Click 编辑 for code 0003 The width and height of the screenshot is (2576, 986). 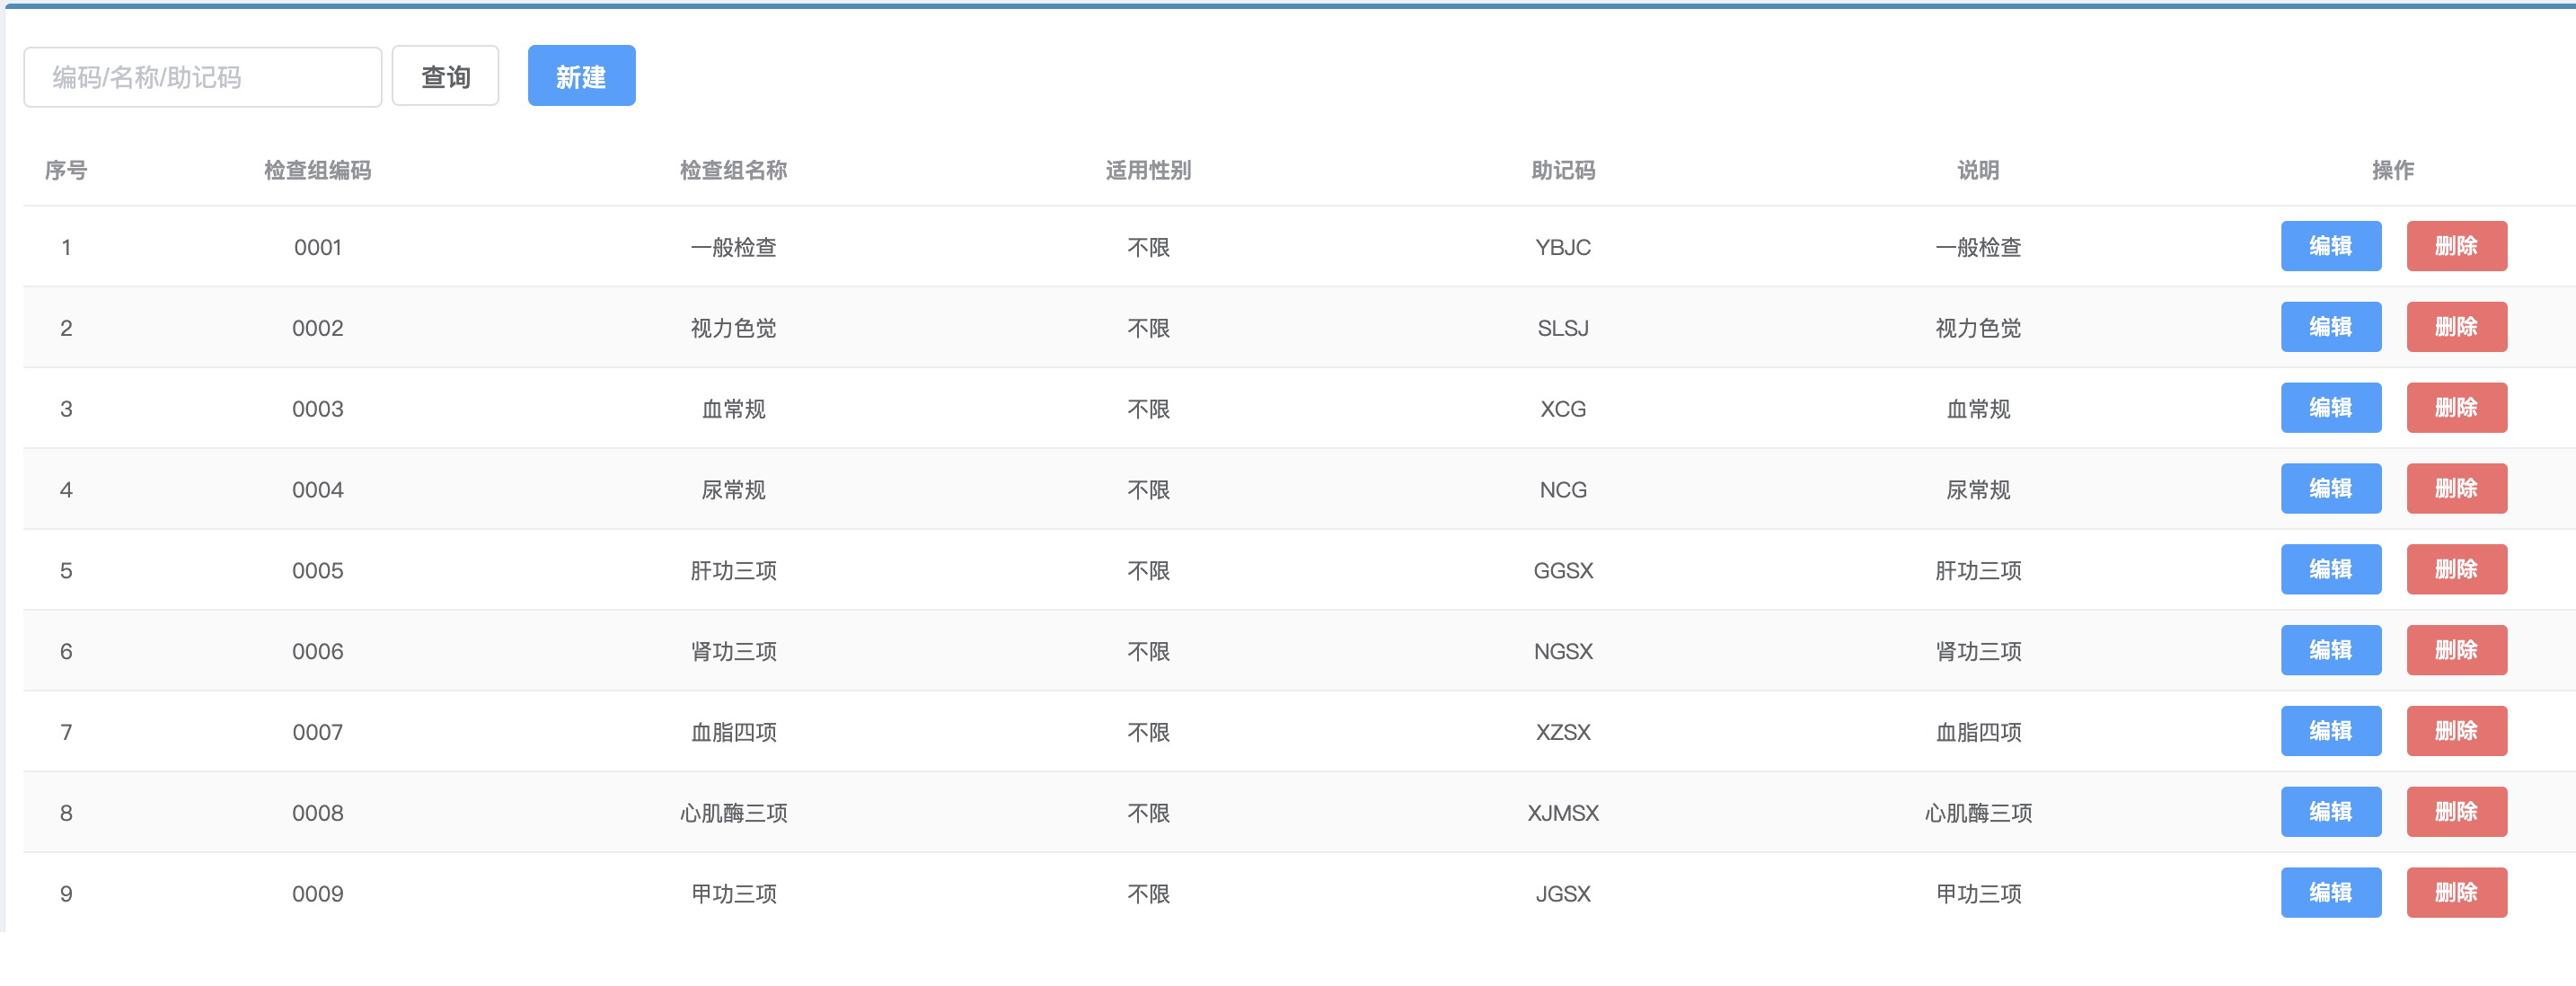point(2330,408)
